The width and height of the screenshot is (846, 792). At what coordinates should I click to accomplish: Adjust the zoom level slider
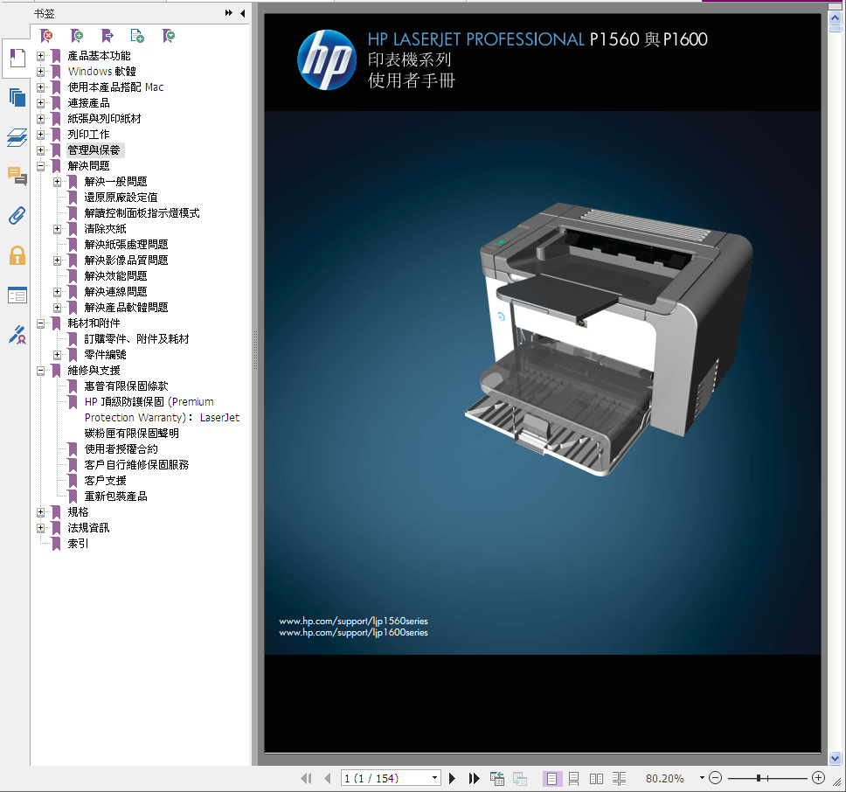click(x=759, y=778)
